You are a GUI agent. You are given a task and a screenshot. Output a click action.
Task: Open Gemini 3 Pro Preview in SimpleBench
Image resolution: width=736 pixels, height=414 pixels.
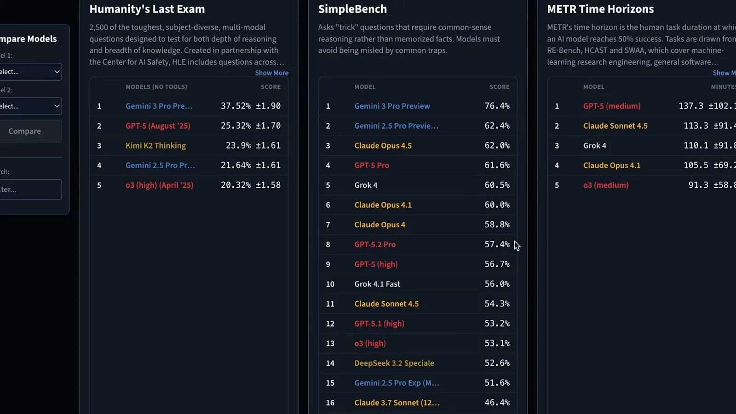392,106
